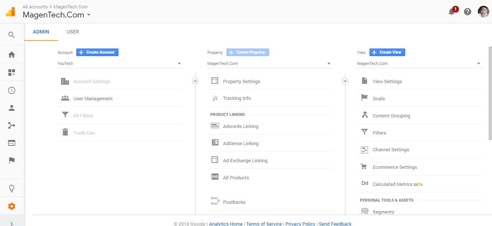Click the .js Tracking Info icon
The width and height of the screenshot is (492, 226).
pos(215,98)
